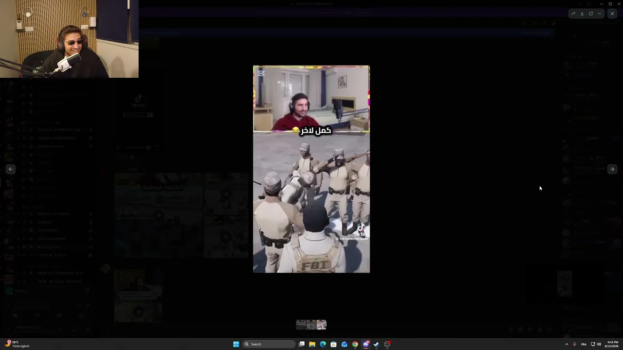This screenshot has height=350, width=623.
Task: Open Microsoft Store from the taskbar
Action: [333, 344]
